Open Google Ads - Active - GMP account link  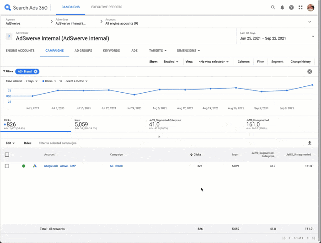[60, 166]
